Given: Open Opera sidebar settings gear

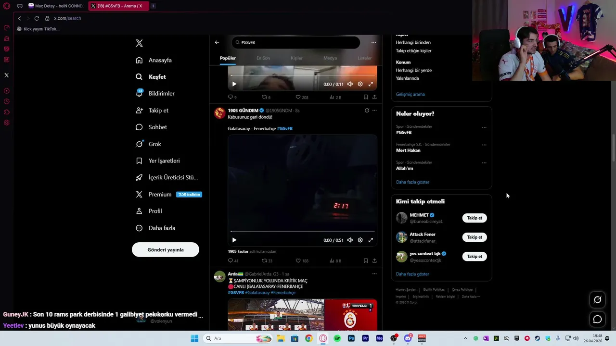Looking at the screenshot, I should 6,123.
